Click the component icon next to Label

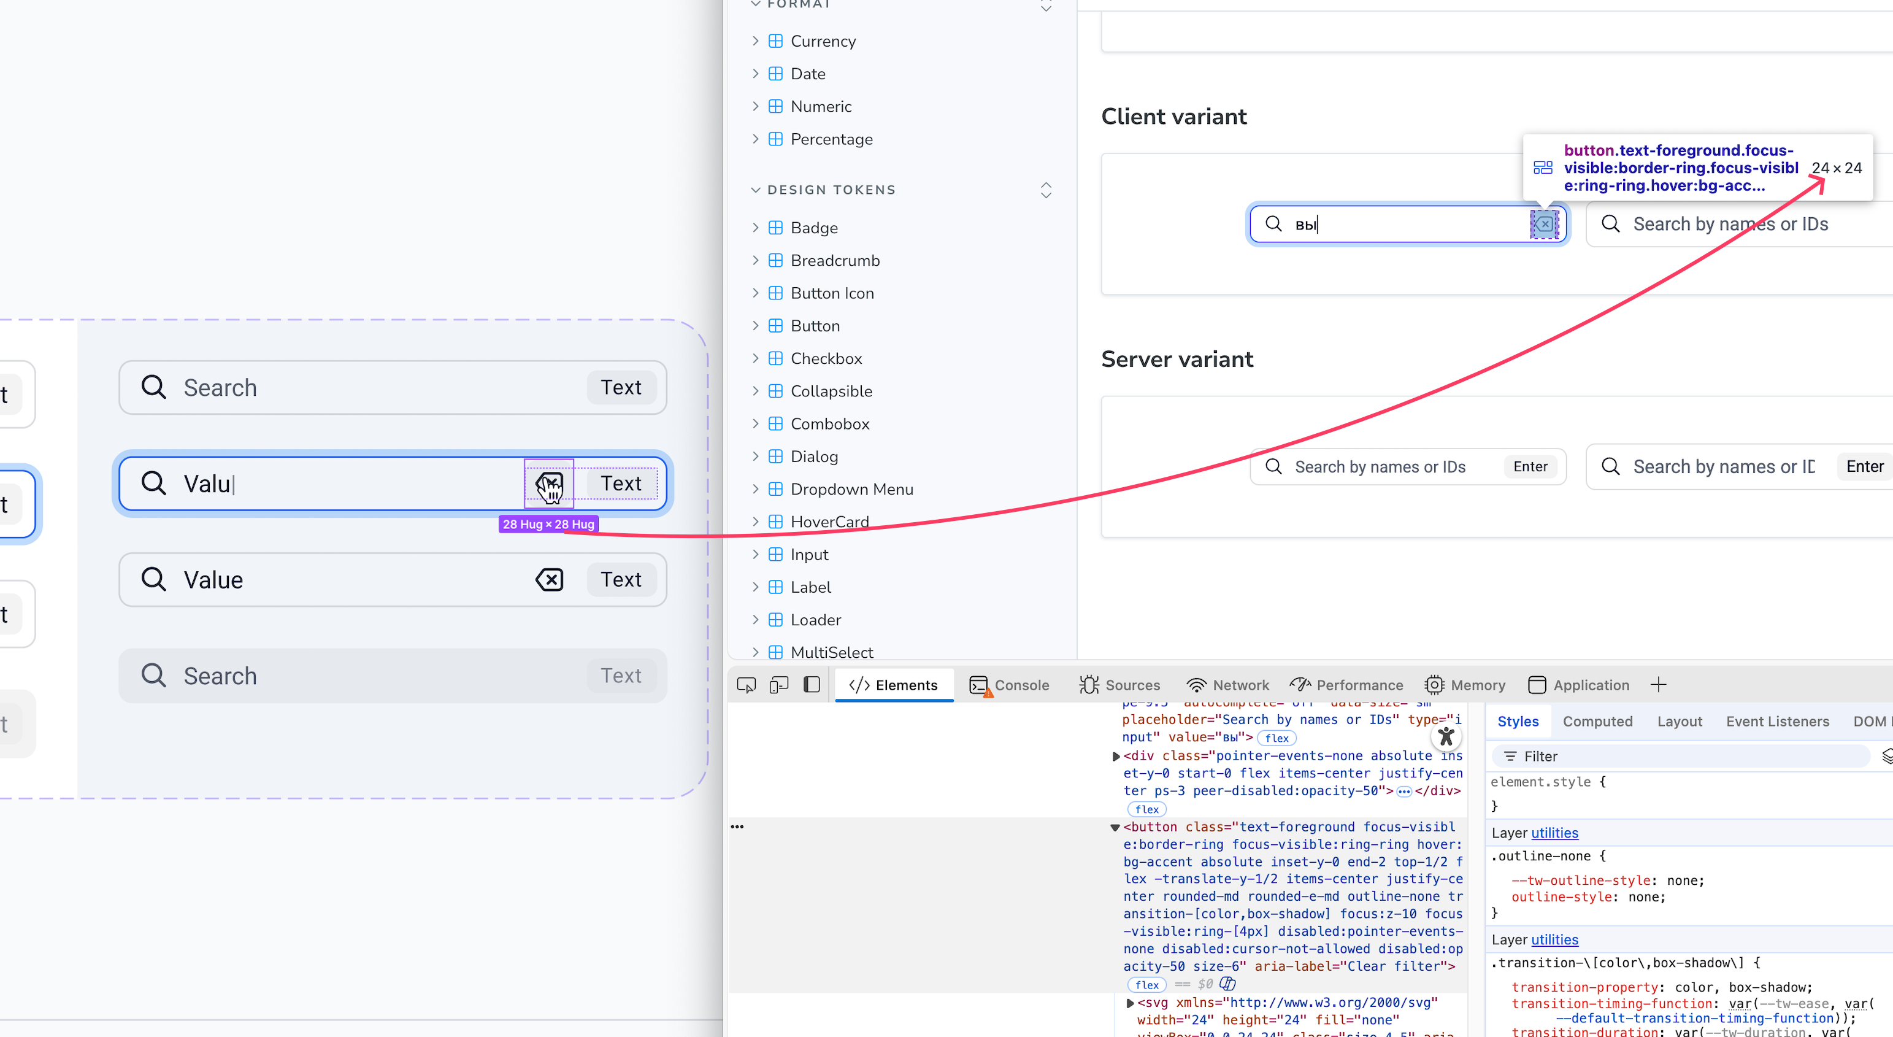tap(775, 587)
